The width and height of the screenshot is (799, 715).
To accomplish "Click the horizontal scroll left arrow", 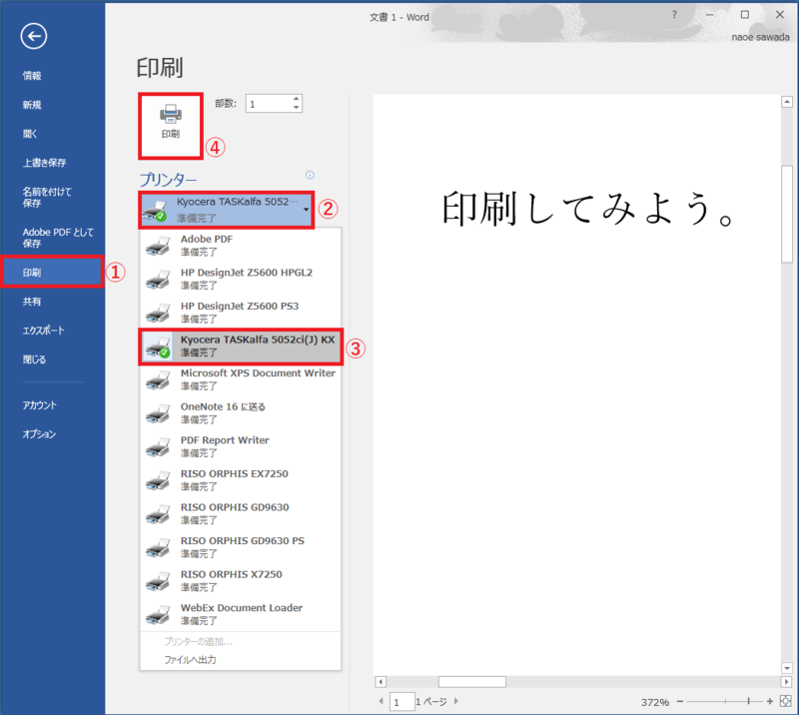I will tap(381, 682).
